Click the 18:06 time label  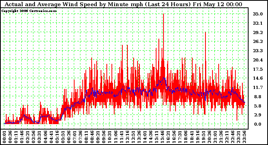click(x=186, y=137)
